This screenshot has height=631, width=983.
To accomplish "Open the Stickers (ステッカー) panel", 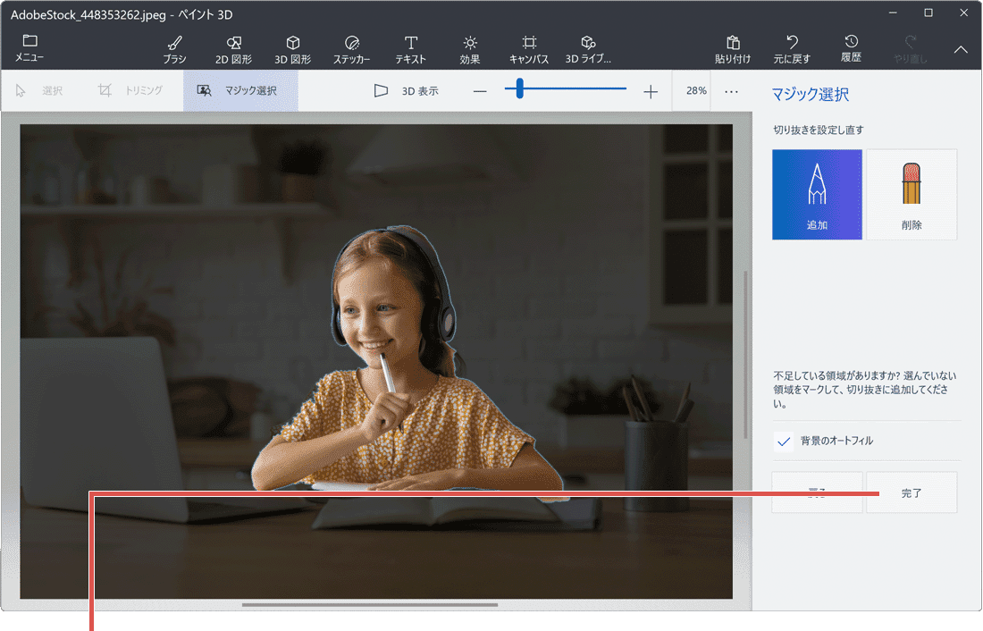I will 351,49.
